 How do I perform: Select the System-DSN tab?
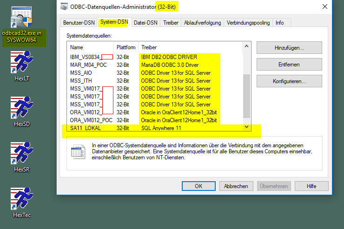tap(114, 22)
